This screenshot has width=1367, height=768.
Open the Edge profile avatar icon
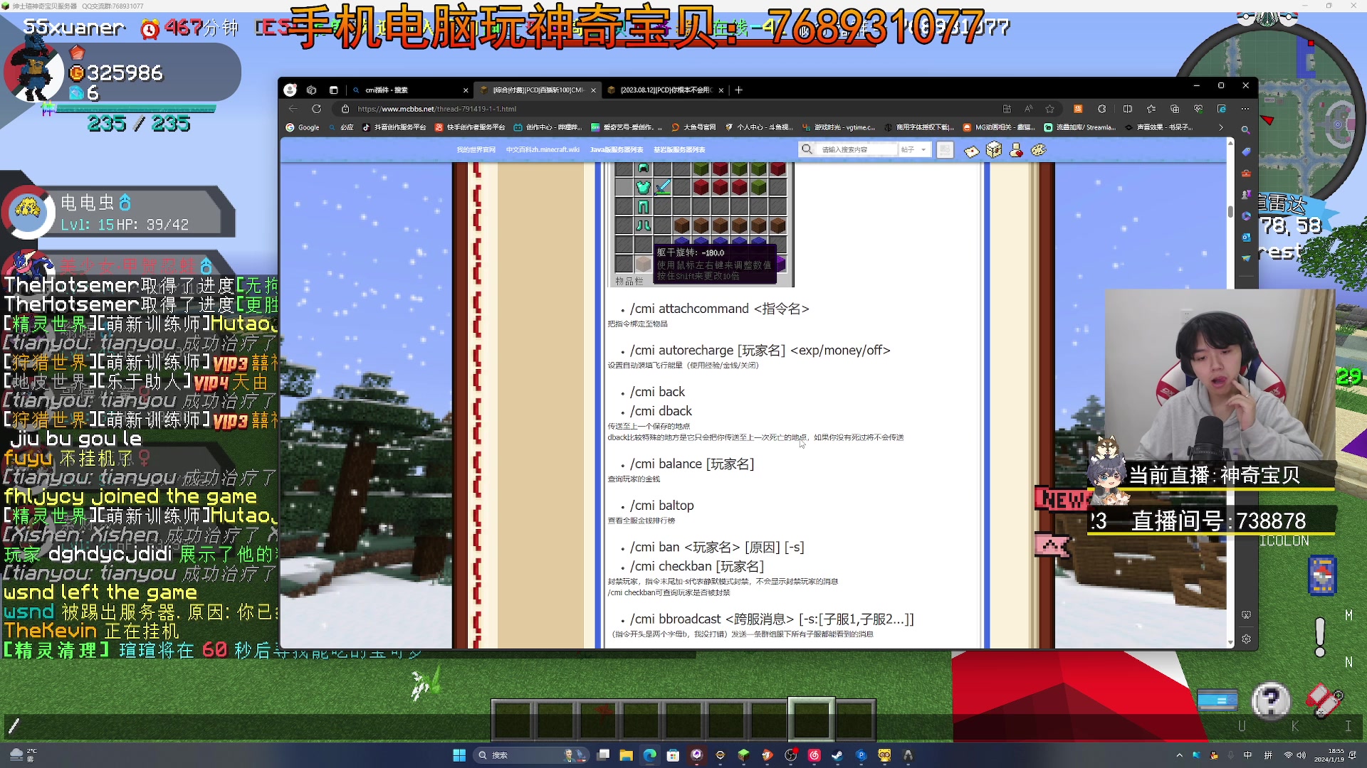tap(290, 90)
